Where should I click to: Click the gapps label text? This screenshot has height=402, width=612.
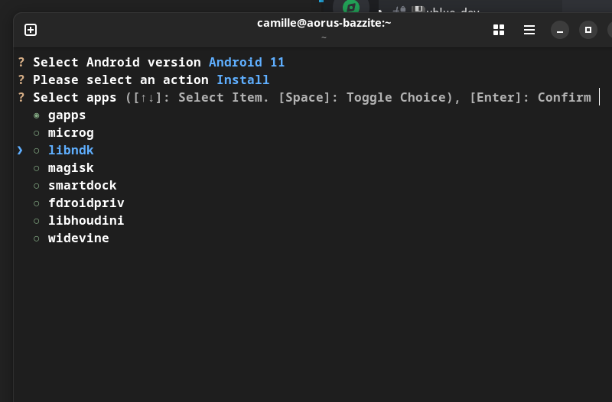click(67, 115)
